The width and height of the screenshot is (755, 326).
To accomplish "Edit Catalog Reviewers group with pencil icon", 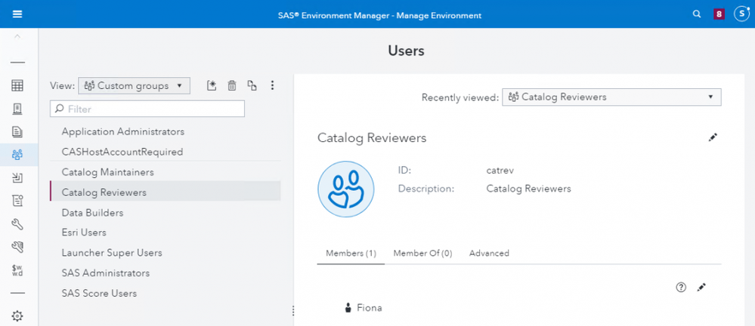I will (712, 137).
